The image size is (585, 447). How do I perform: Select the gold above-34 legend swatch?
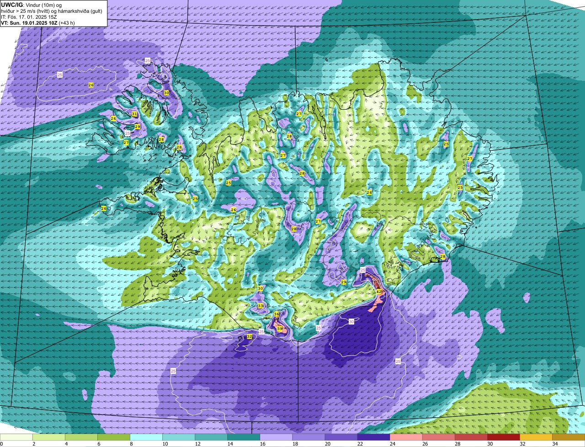click(x=569, y=437)
